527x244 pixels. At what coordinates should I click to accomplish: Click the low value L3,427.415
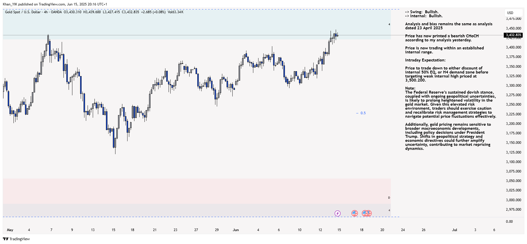[111, 12]
